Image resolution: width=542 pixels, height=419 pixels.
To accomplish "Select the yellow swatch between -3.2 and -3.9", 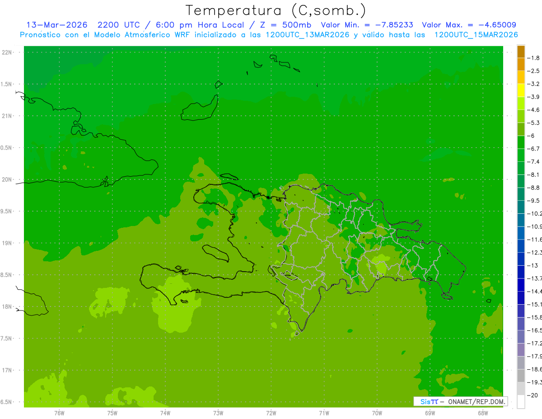I will 521,90.
